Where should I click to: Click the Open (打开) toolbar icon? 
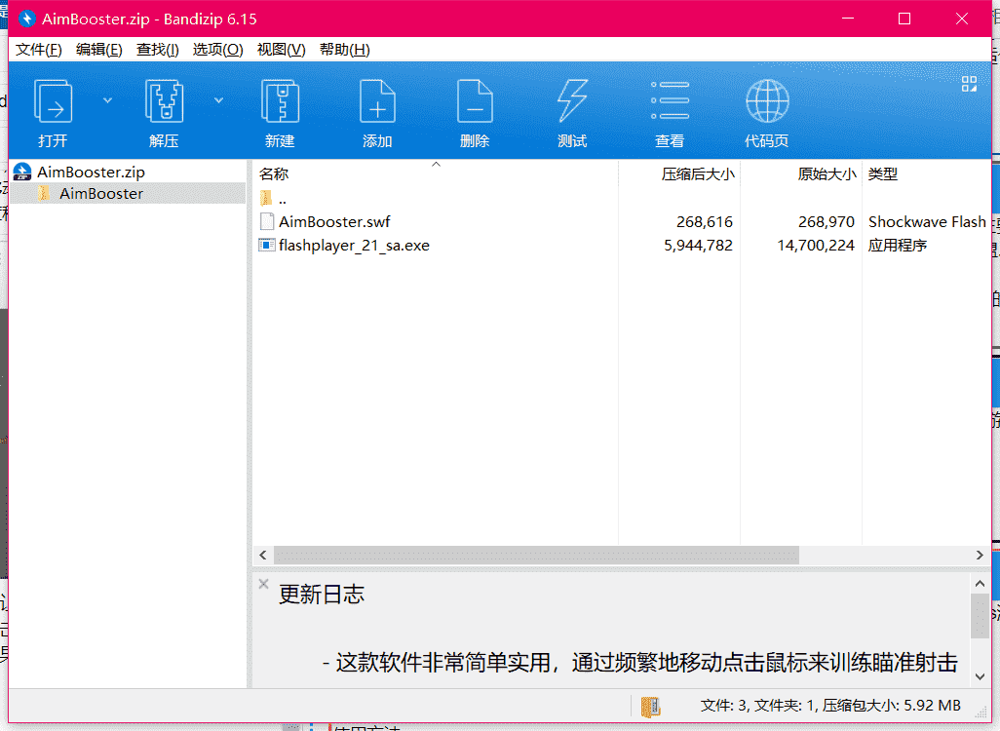pos(53,100)
